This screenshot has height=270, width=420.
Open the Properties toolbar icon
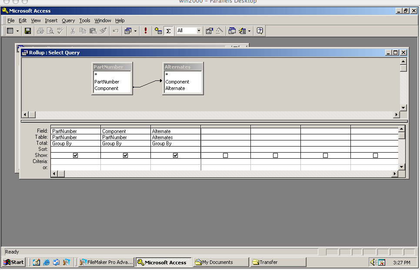[209, 31]
